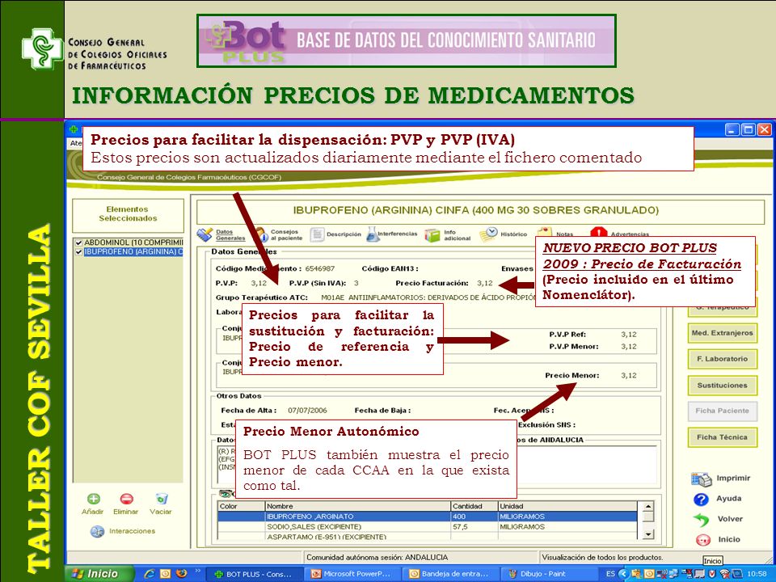Screen dimensions: 776x582
Task: Switch to the Notas tab
Action: click(x=555, y=234)
